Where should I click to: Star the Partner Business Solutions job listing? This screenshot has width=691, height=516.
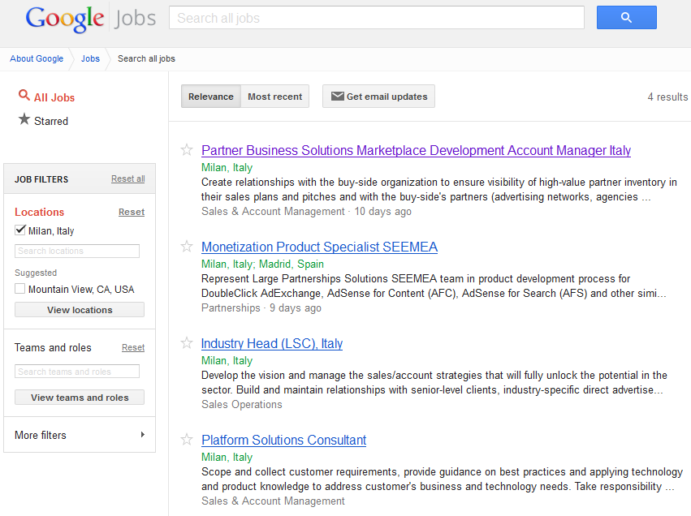tap(186, 149)
